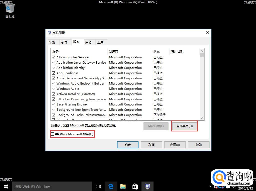
Task: Select 已停止 status for AllJoyn Router Service
Action: click(158, 57)
